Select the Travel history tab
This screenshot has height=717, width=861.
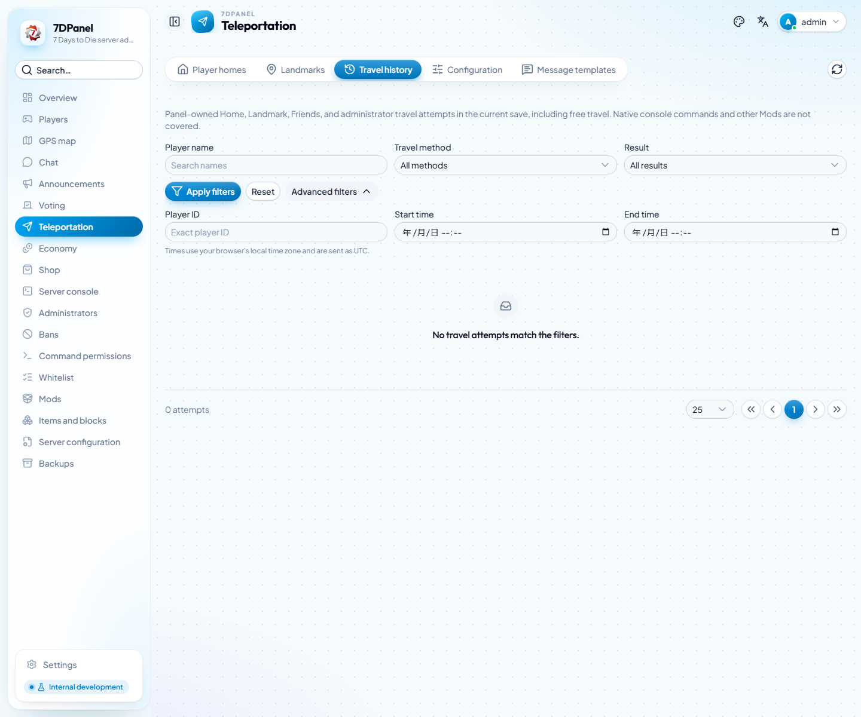378,70
